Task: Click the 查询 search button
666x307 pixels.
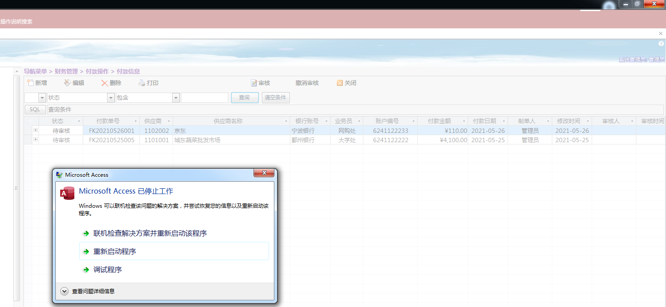Action: (x=245, y=97)
